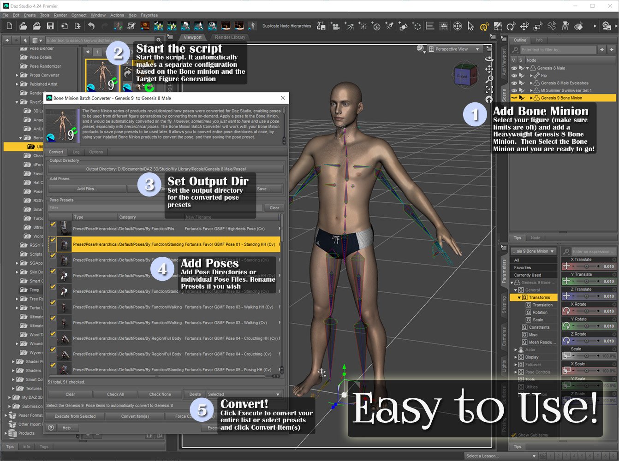
Task: Open the Perspective View dropdown
Action: tap(455, 49)
